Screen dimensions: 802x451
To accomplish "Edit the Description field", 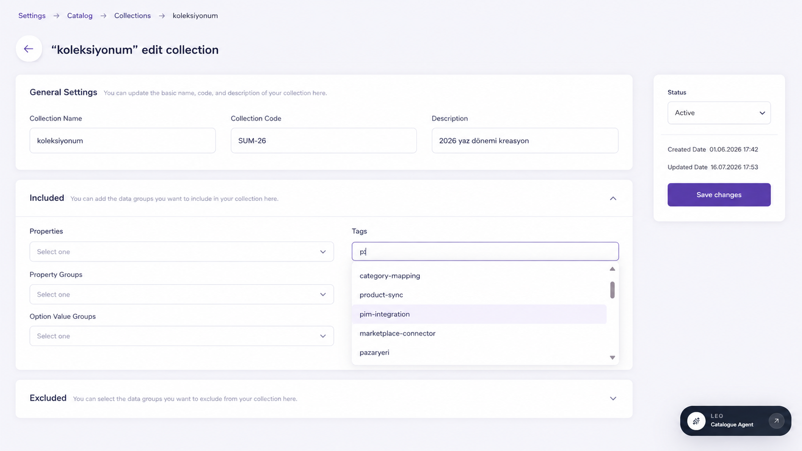I will pyautogui.click(x=525, y=140).
